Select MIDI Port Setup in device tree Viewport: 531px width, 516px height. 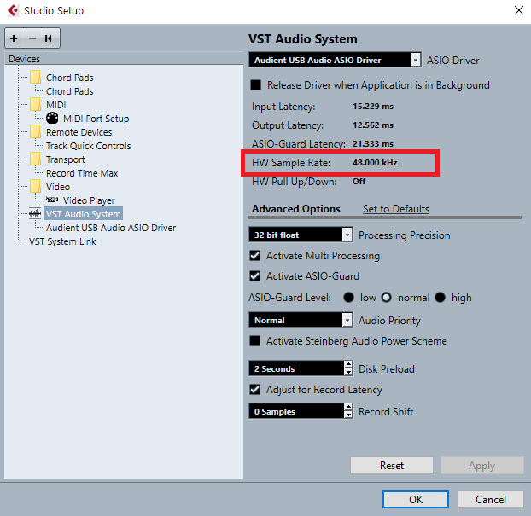tap(96, 119)
